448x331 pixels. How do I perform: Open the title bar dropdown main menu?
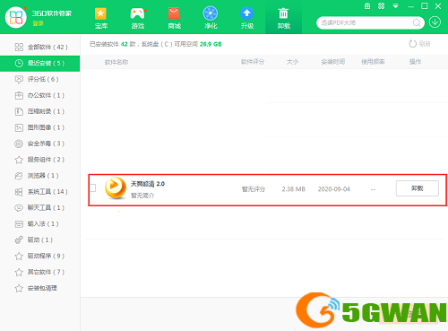(395, 6)
